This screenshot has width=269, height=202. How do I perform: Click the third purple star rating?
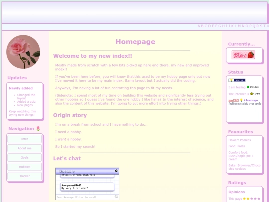(252, 199)
